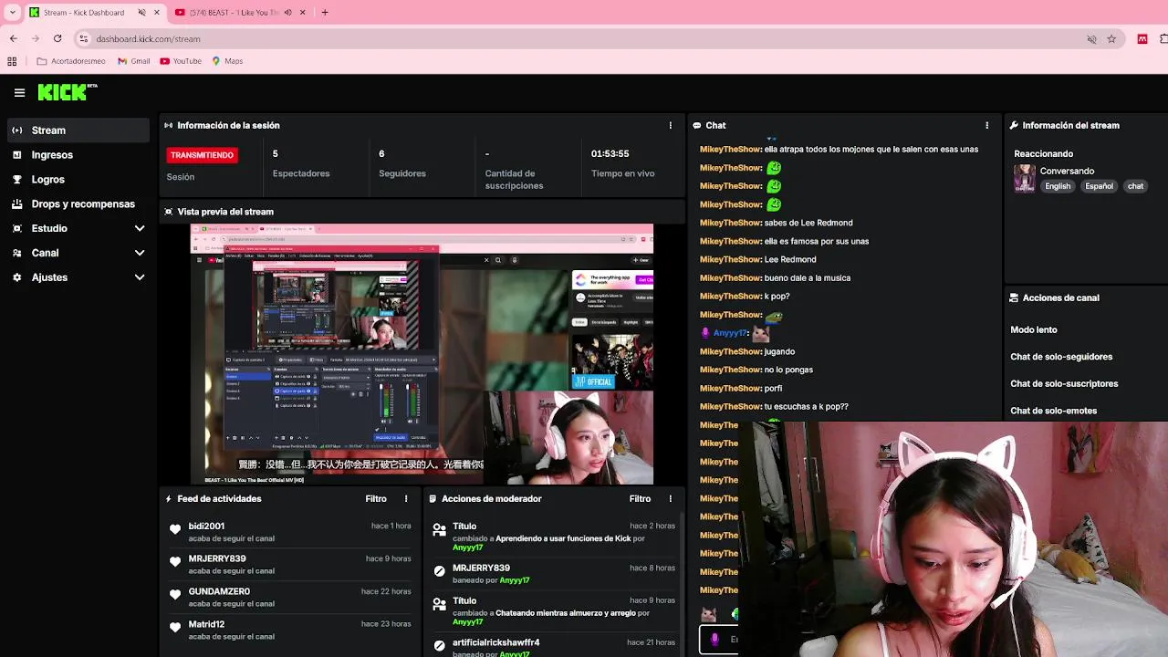The height and width of the screenshot is (657, 1168).
Task: Open the Gmail bookmark
Action: (x=133, y=61)
